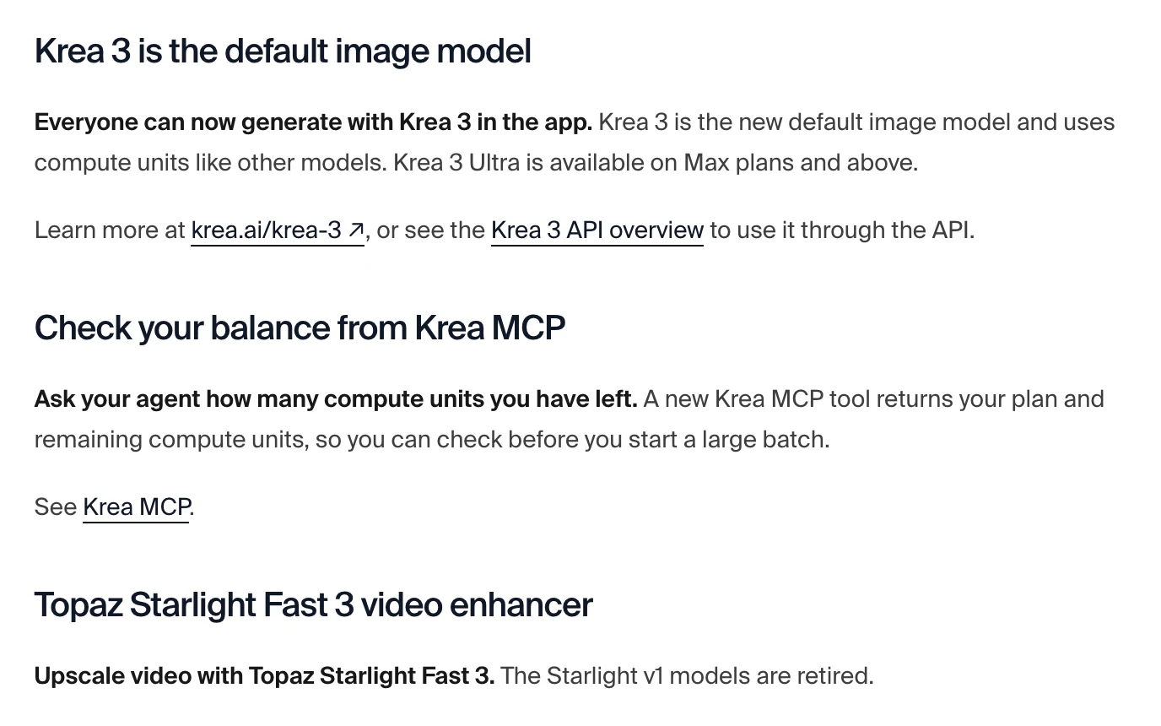The height and width of the screenshot is (726, 1161).
Task: Click the words ", or see the" between links
Action: coord(425,230)
